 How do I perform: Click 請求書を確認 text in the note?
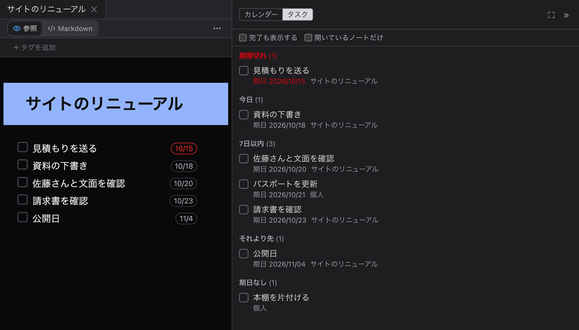click(60, 201)
